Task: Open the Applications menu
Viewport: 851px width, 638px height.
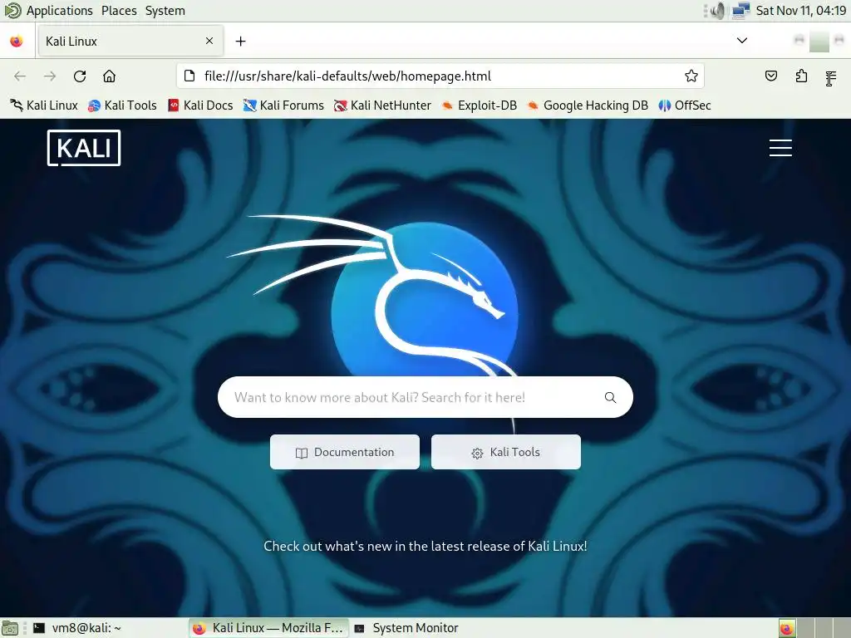Action: 59,11
